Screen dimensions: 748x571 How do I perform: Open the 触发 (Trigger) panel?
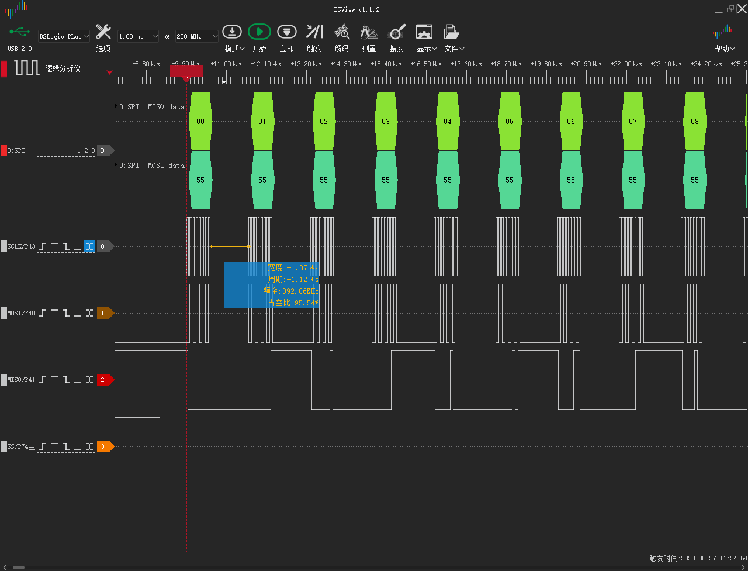[x=314, y=32]
